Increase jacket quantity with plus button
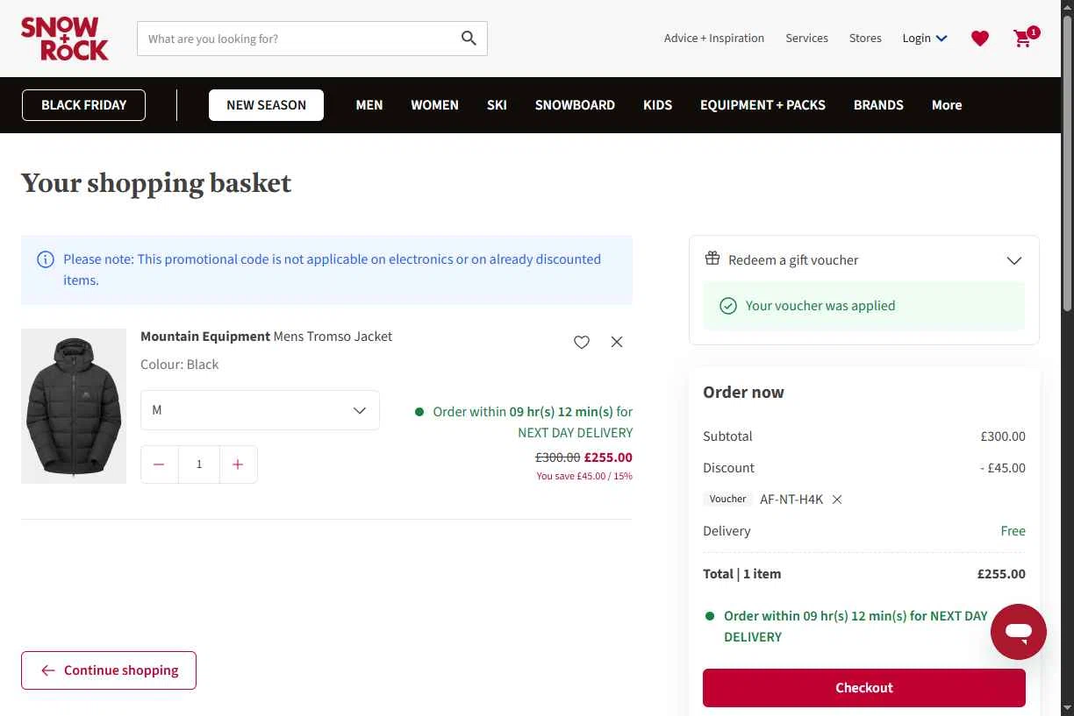This screenshot has height=716, width=1074. (x=238, y=464)
